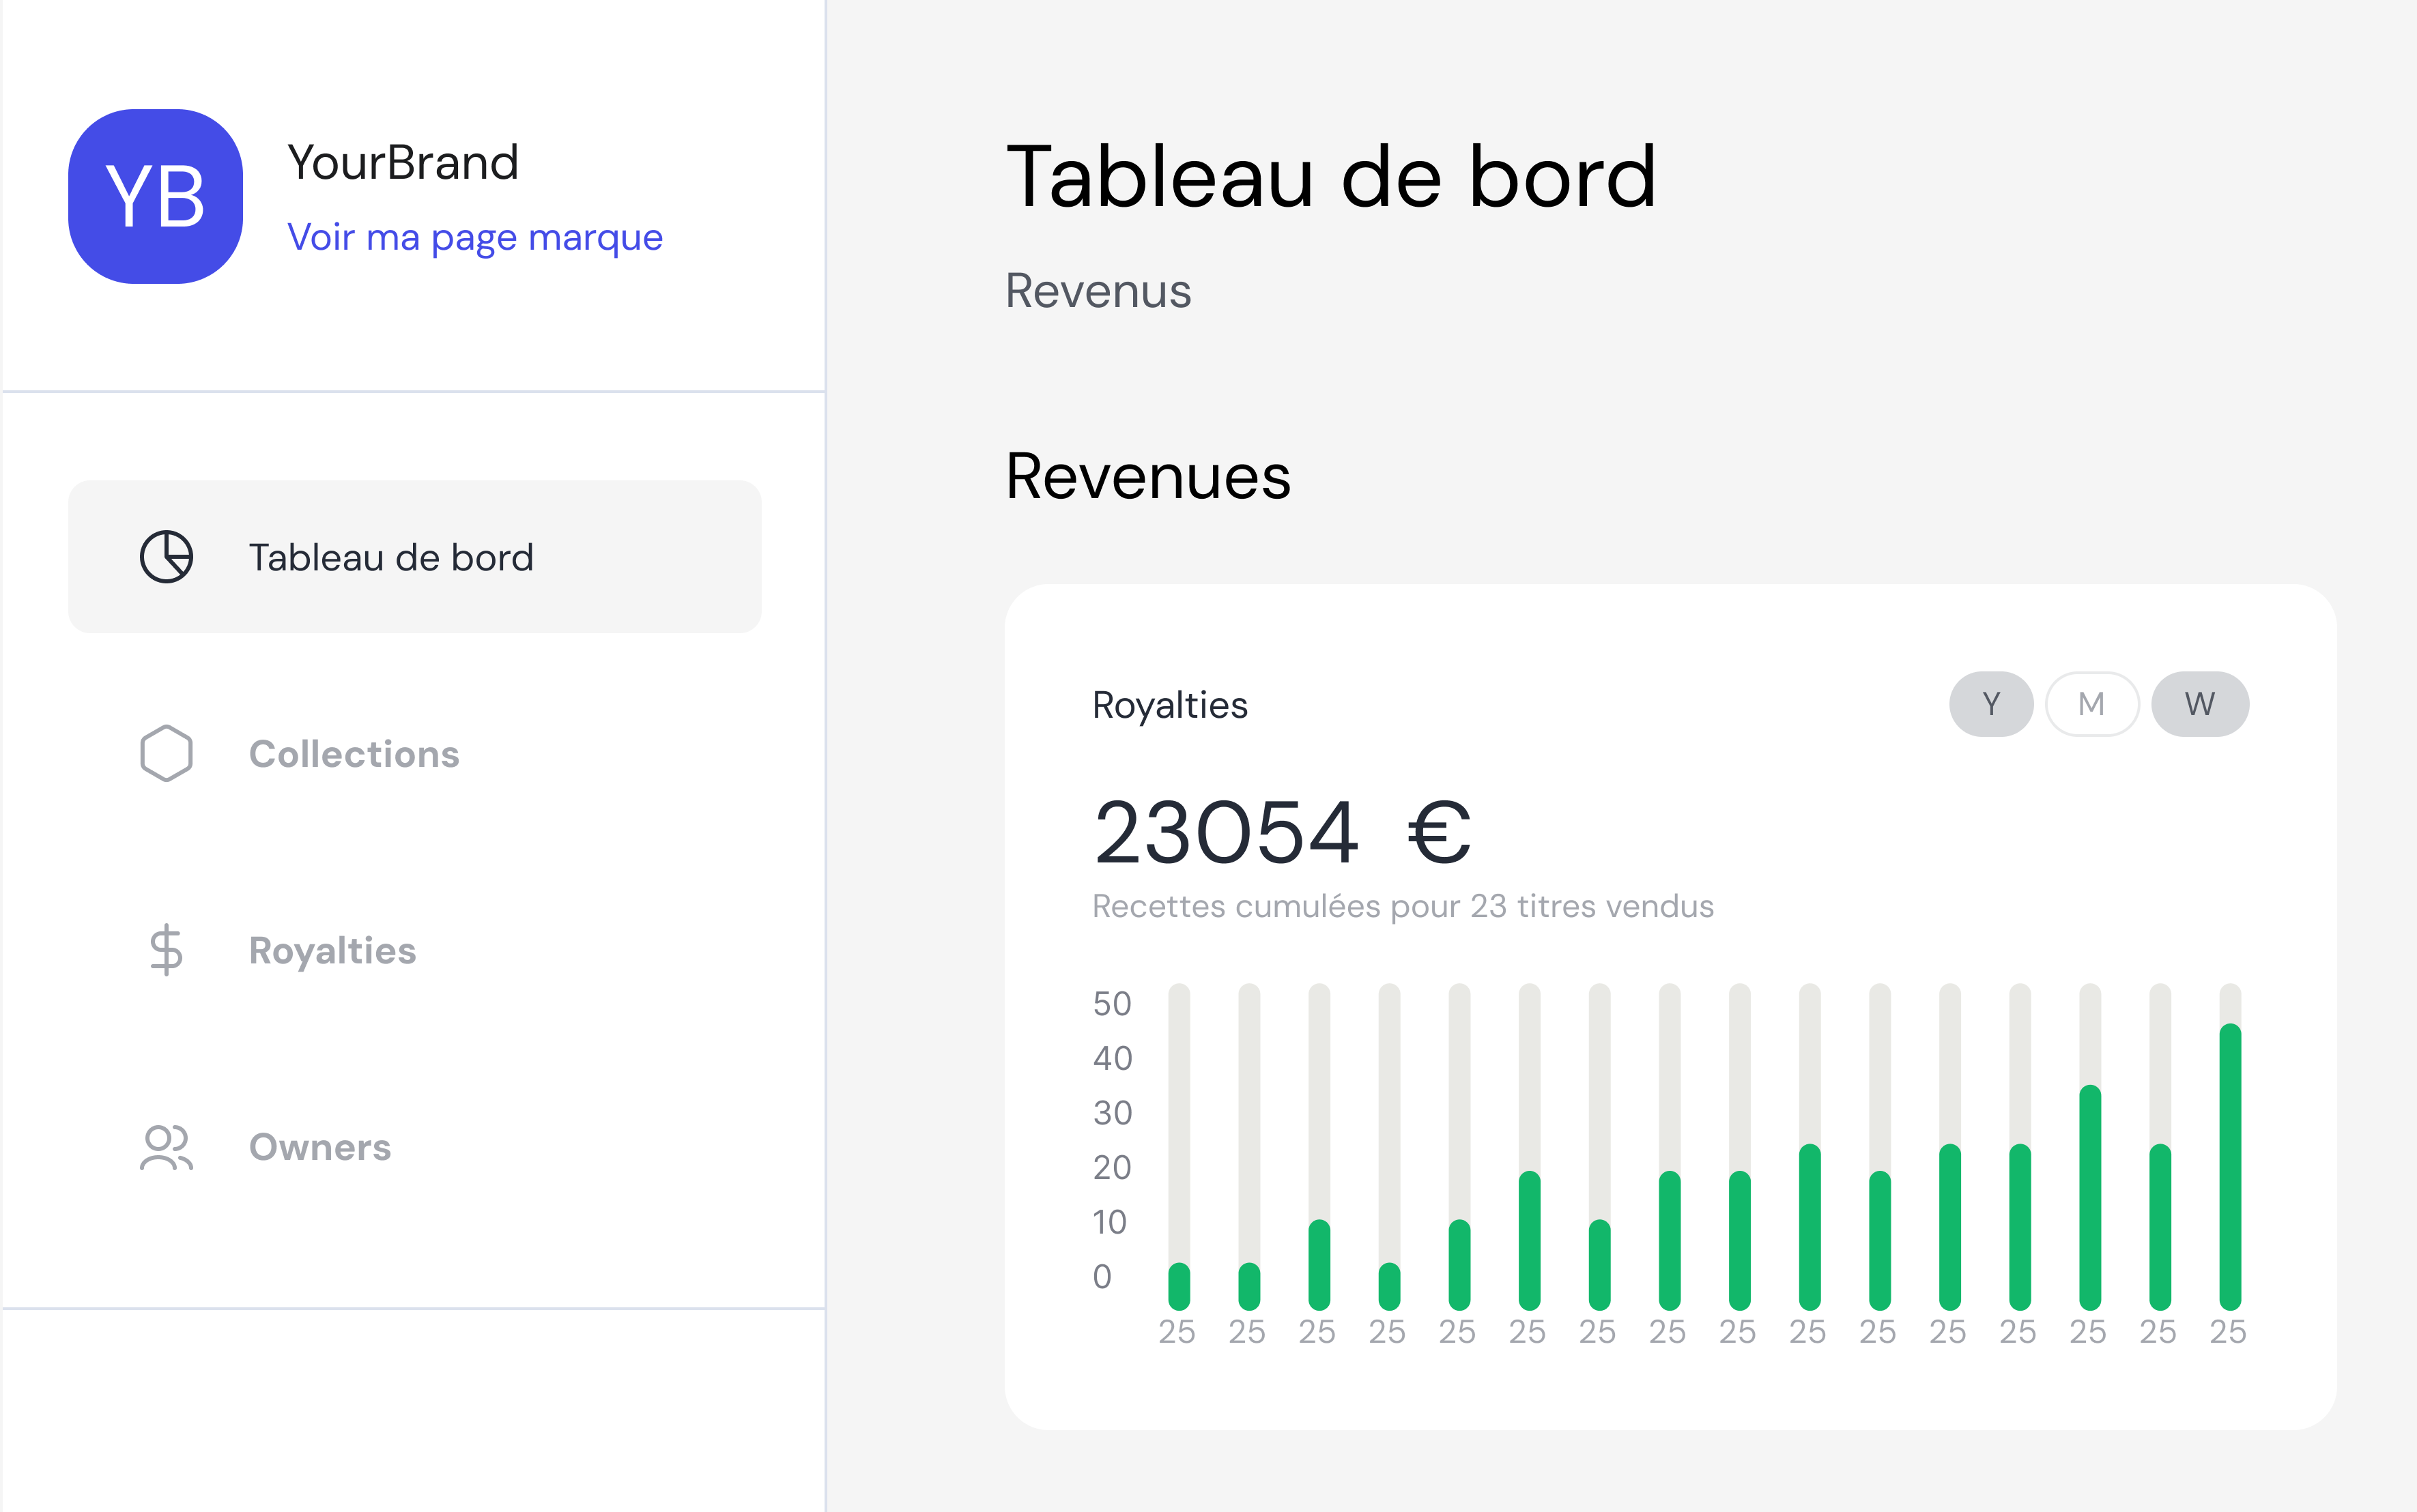This screenshot has height=1512, width=2417.
Task: Click the Royalties chart card title
Action: (1169, 705)
